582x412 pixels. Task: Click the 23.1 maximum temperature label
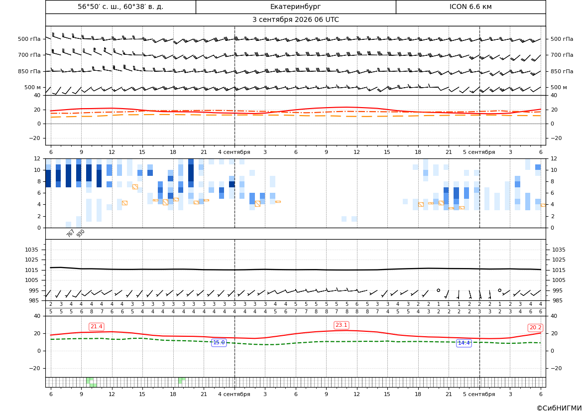point(341,325)
